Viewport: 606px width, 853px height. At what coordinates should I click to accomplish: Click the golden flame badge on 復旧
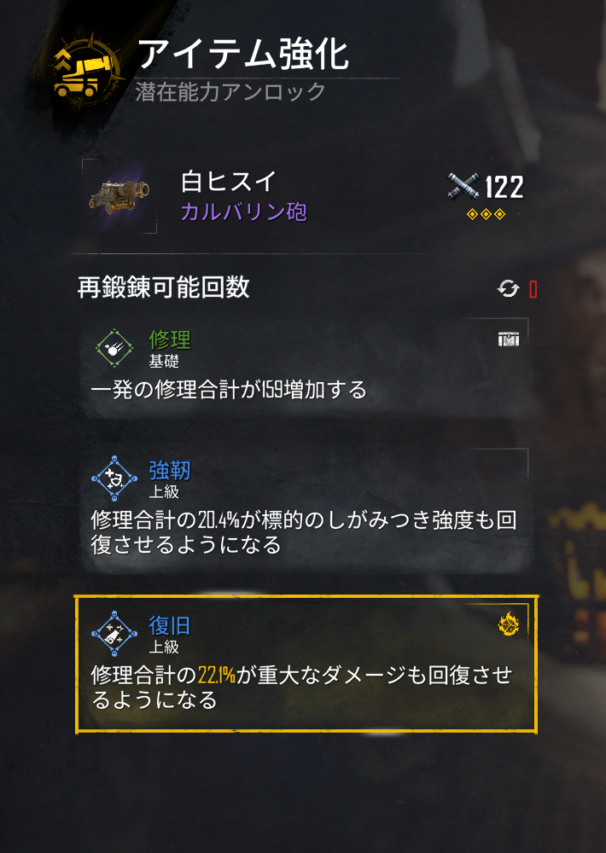509,624
